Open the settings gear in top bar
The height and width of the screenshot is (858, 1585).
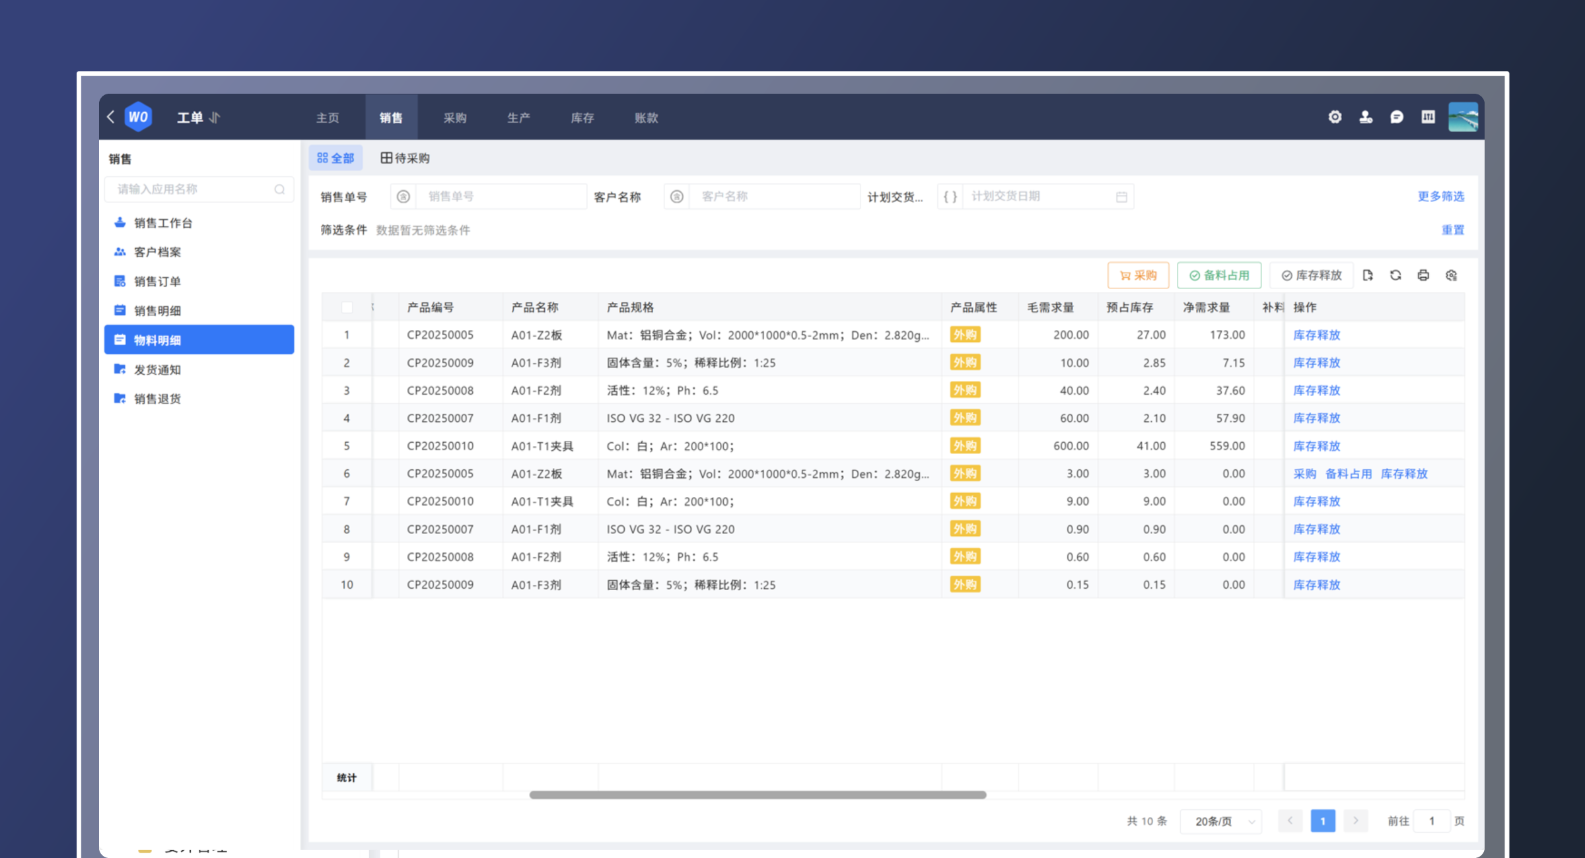[1335, 117]
